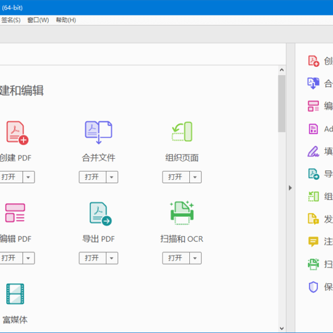Click 打开 button under 扫描和 OCR

175,258
